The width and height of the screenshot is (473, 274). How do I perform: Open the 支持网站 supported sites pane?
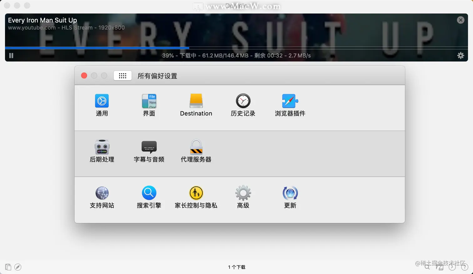tap(102, 197)
